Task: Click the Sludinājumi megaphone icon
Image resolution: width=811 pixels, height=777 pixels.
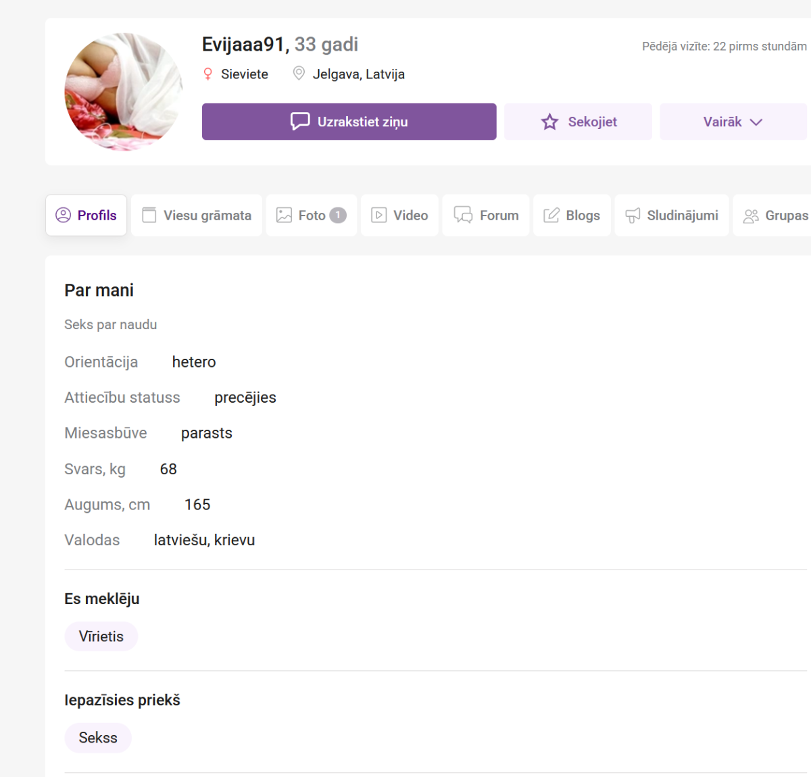Action: click(x=633, y=215)
